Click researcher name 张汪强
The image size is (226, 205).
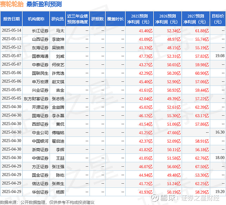58,167
